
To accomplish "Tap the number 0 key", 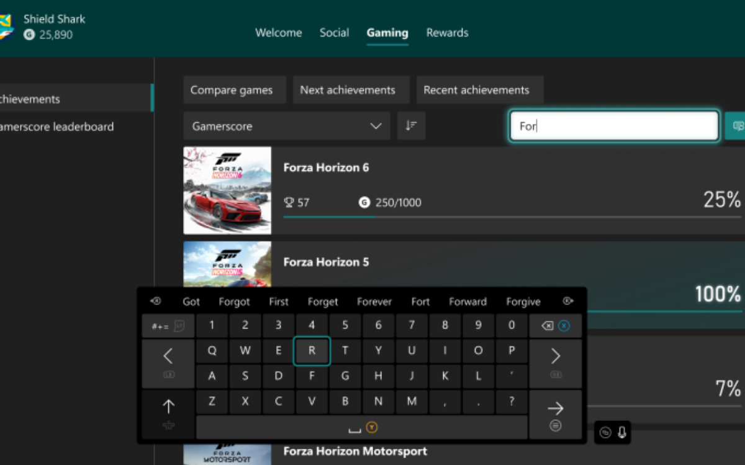I will click(x=512, y=325).
